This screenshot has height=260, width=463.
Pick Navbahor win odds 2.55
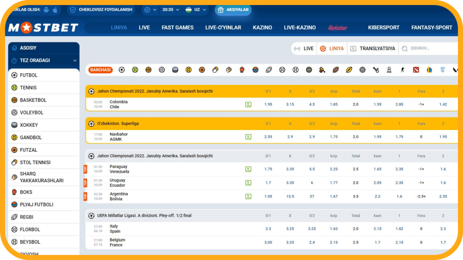(268, 137)
